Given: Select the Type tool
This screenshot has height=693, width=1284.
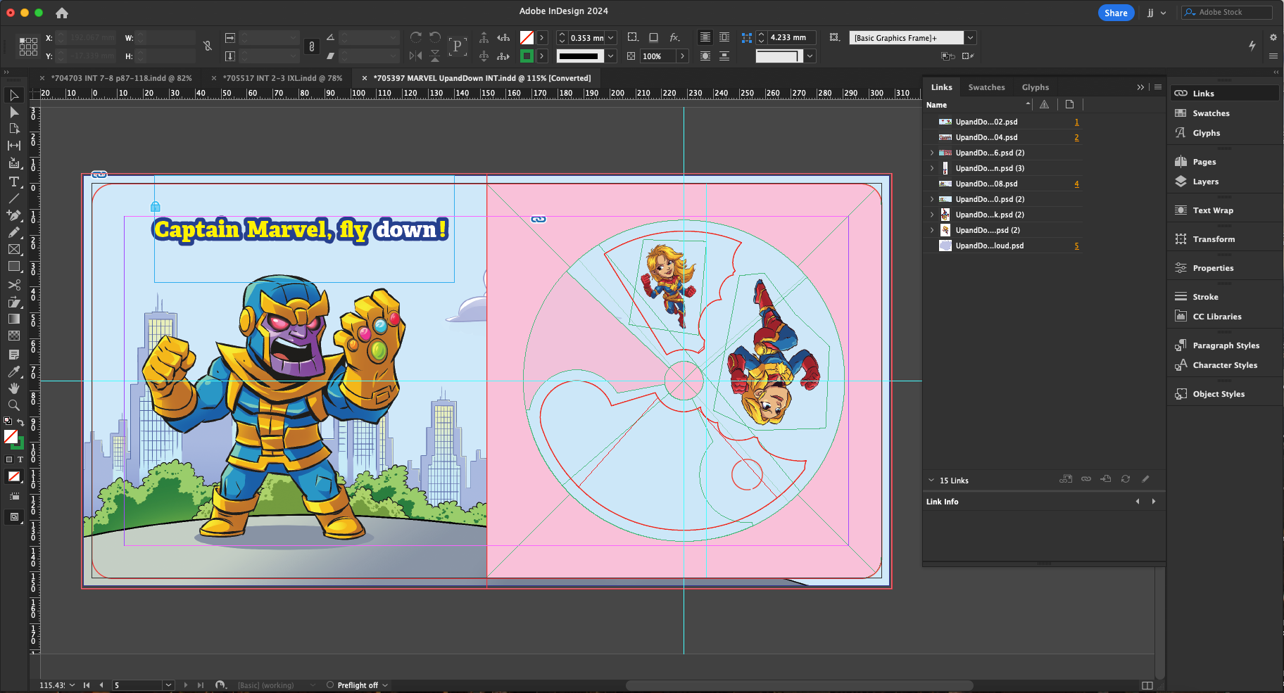Looking at the screenshot, I should pos(14,182).
